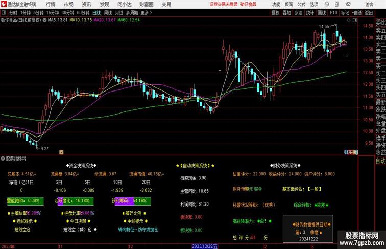Open the 选项 menu
Screen dimensions: 386x249
pyautogui.click(x=314, y=4)
